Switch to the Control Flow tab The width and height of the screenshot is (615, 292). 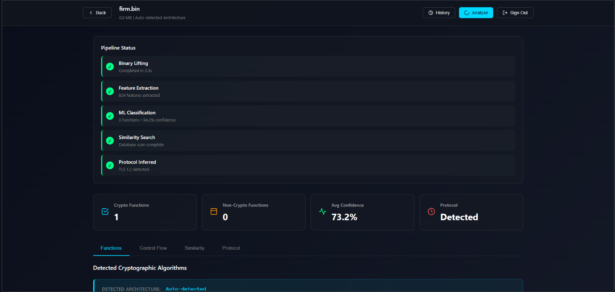click(x=153, y=248)
